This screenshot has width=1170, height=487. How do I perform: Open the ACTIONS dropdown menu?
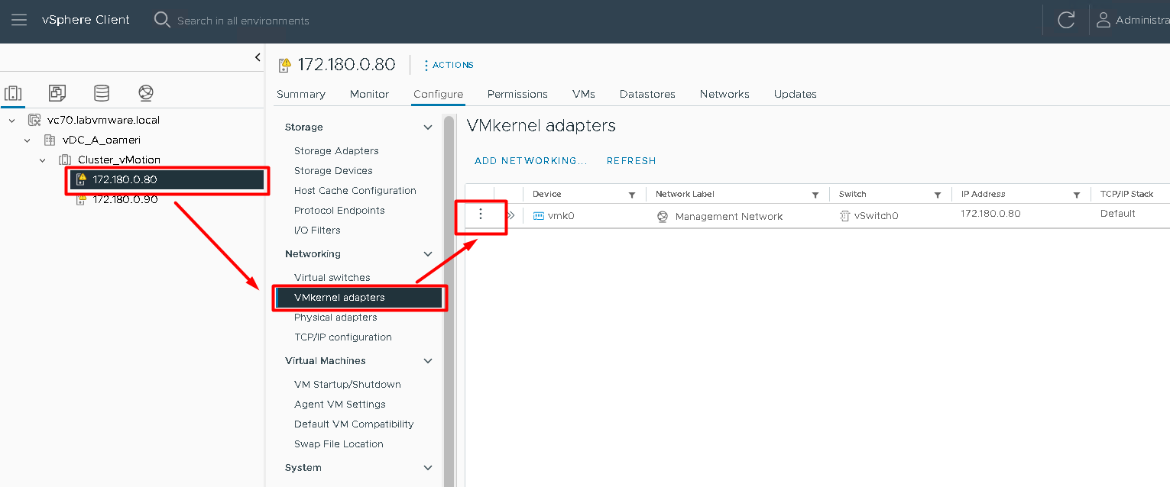coord(449,65)
